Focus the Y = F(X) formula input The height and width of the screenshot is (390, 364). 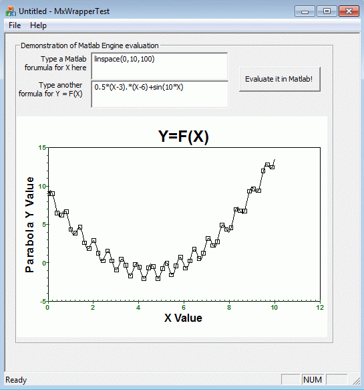[160, 94]
